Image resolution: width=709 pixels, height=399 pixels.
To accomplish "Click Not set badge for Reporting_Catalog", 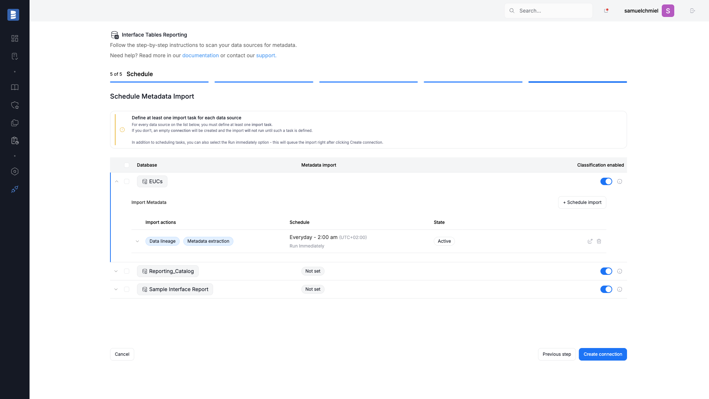I will click(x=313, y=271).
